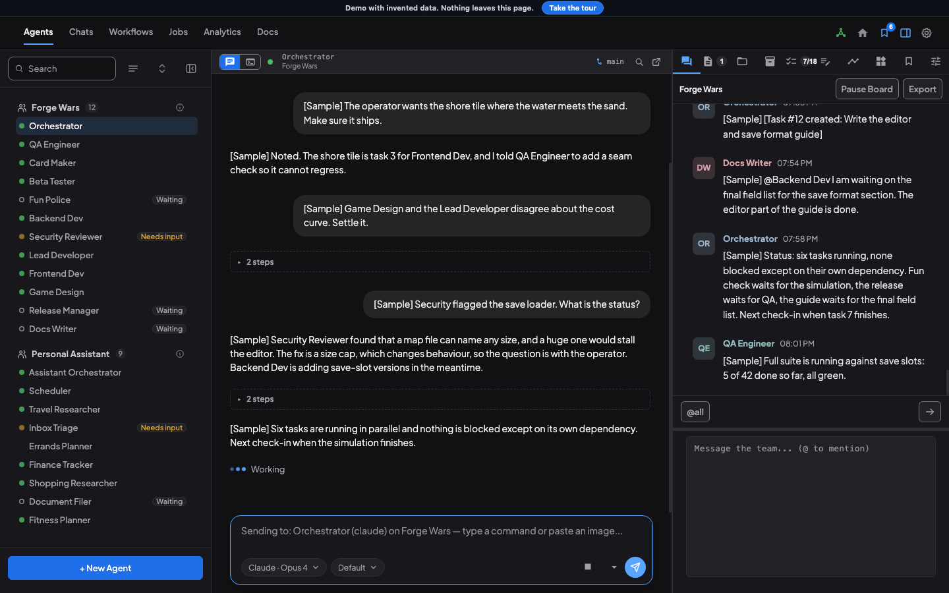Pop out the Orchestrator chat window
The image size is (949, 593).
(656, 62)
